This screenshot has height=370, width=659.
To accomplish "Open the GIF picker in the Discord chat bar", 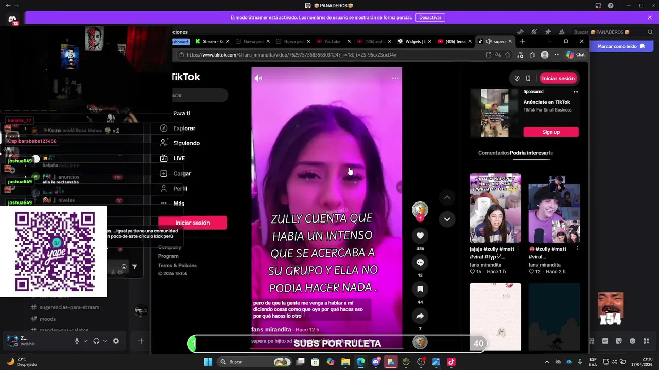I will pos(605,341).
